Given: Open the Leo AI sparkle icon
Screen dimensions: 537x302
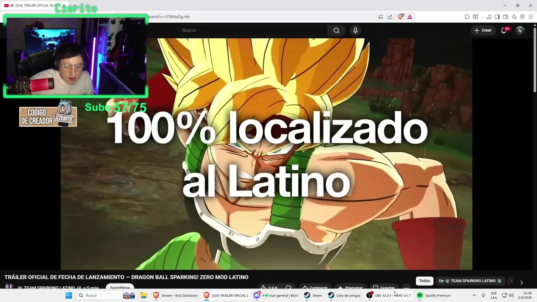Looking at the screenshot, I should (x=514, y=17).
